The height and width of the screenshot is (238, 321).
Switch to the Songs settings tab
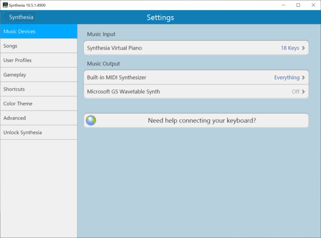point(39,46)
